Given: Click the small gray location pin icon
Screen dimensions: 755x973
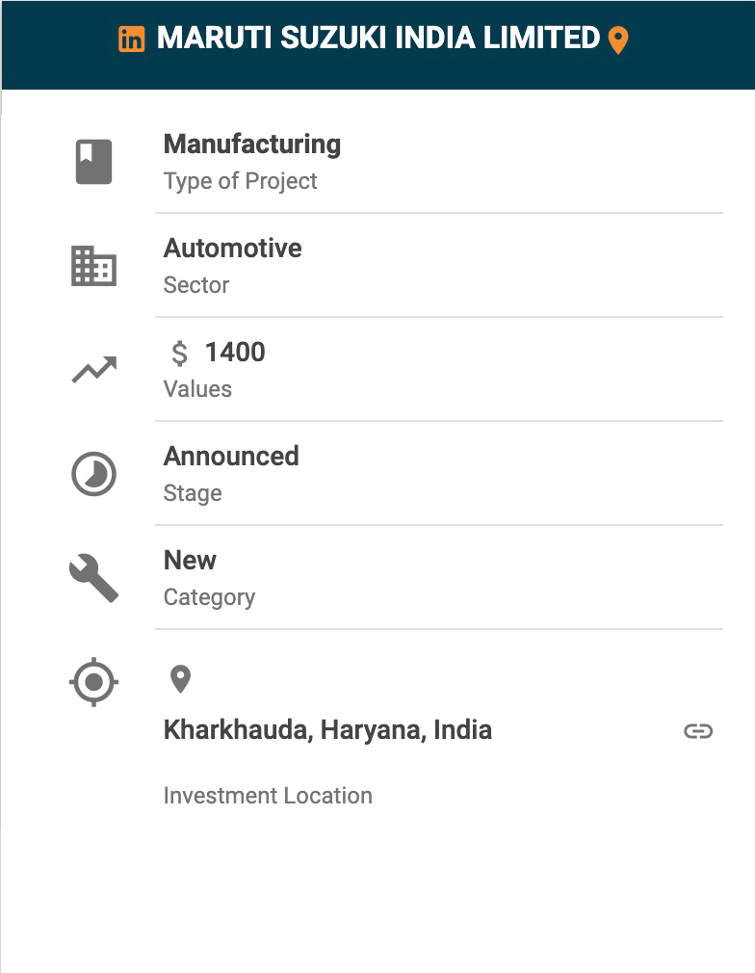Looking at the screenshot, I should click(180, 678).
